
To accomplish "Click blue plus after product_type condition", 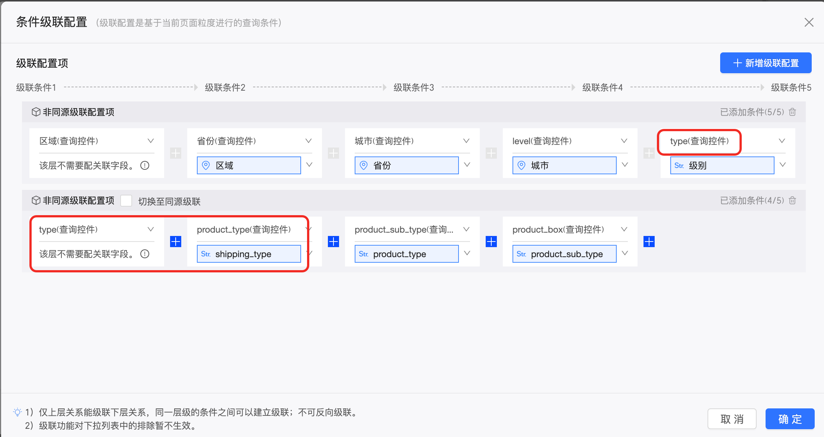I will tap(333, 242).
